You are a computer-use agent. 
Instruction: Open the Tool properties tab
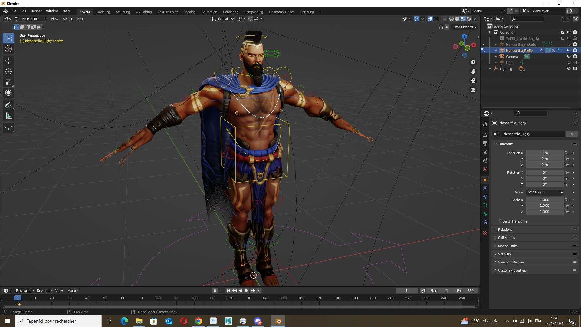[485, 124]
